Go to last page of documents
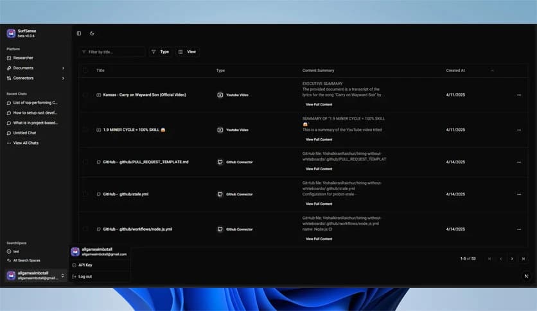537x311 pixels. point(524,258)
